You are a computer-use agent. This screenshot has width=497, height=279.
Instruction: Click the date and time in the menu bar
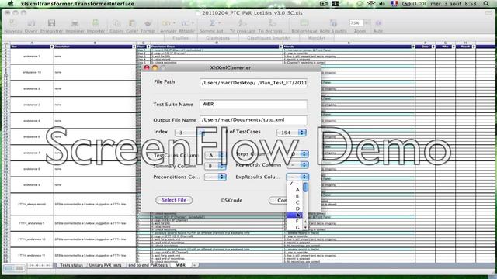(454, 4)
